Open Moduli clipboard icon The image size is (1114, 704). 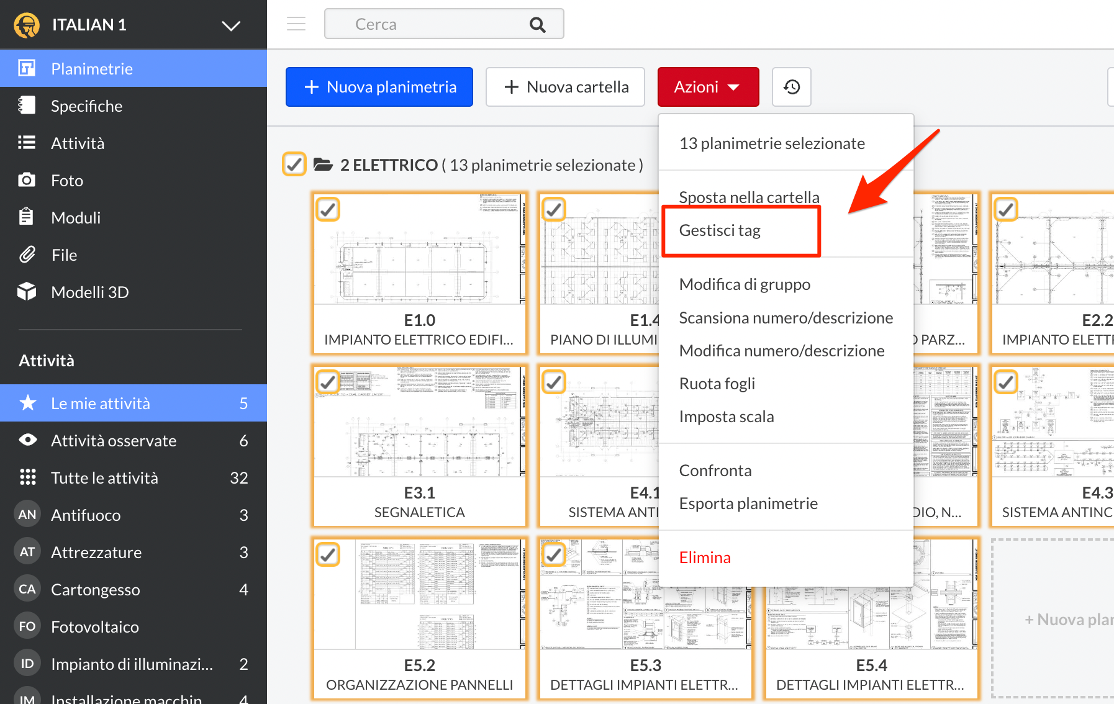27,217
